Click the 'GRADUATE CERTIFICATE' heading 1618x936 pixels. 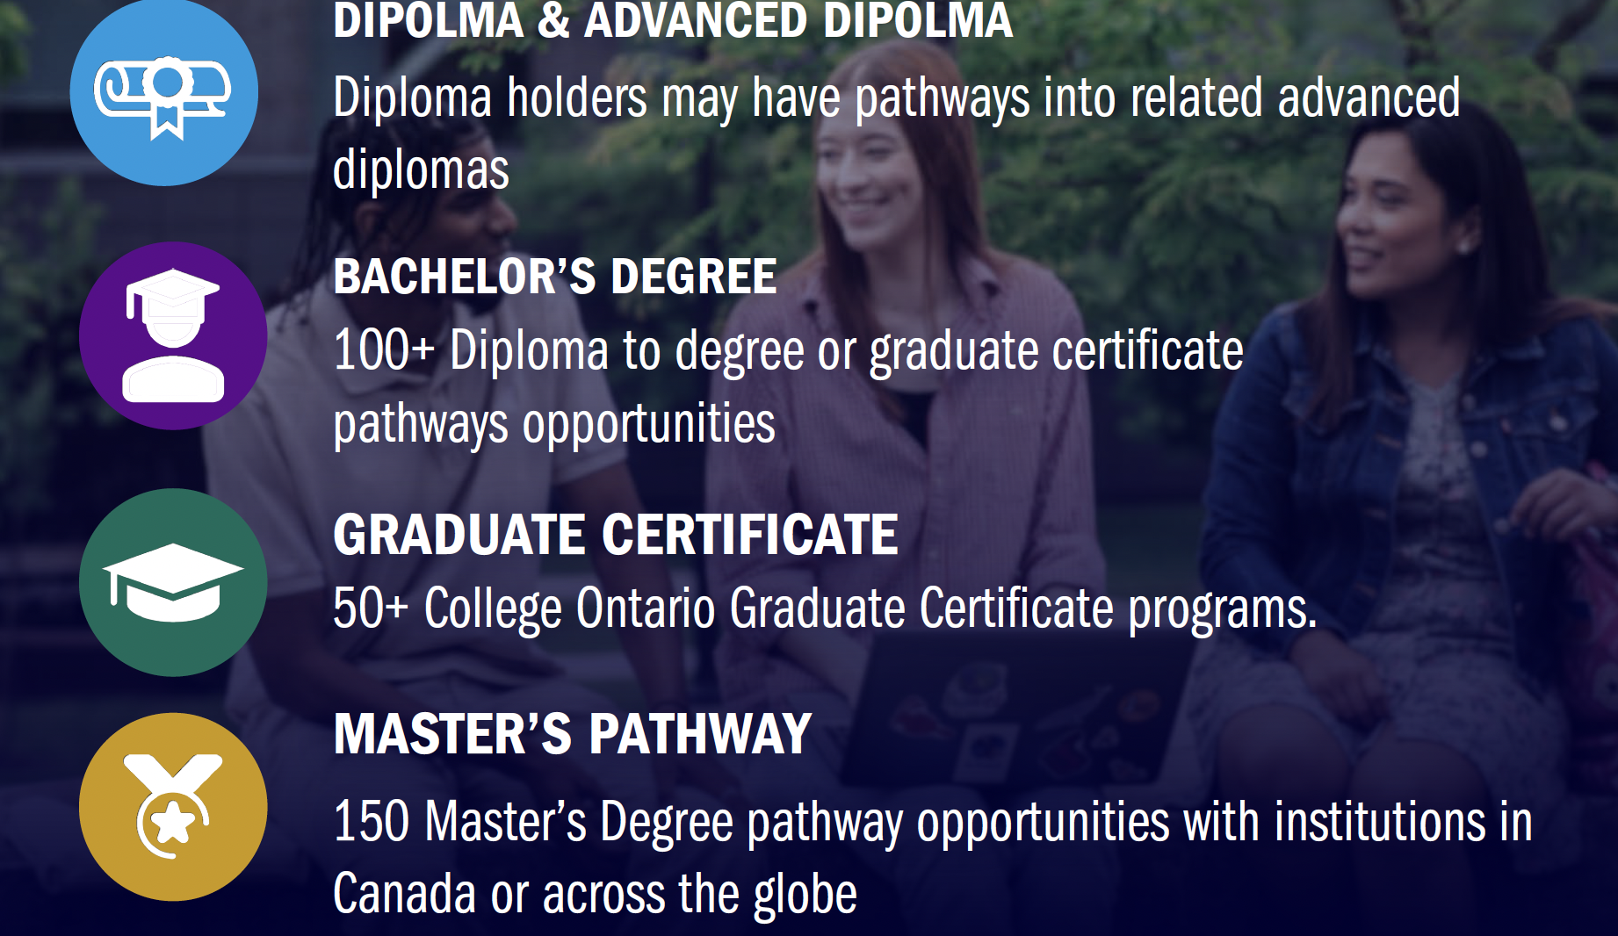[615, 535]
